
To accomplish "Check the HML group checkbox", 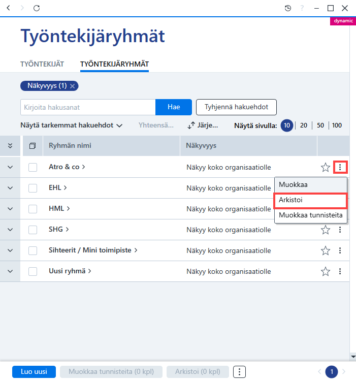I will pyautogui.click(x=33, y=209).
